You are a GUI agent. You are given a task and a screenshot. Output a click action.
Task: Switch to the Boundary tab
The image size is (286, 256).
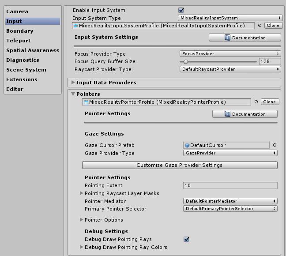click(x=33, y=31)
